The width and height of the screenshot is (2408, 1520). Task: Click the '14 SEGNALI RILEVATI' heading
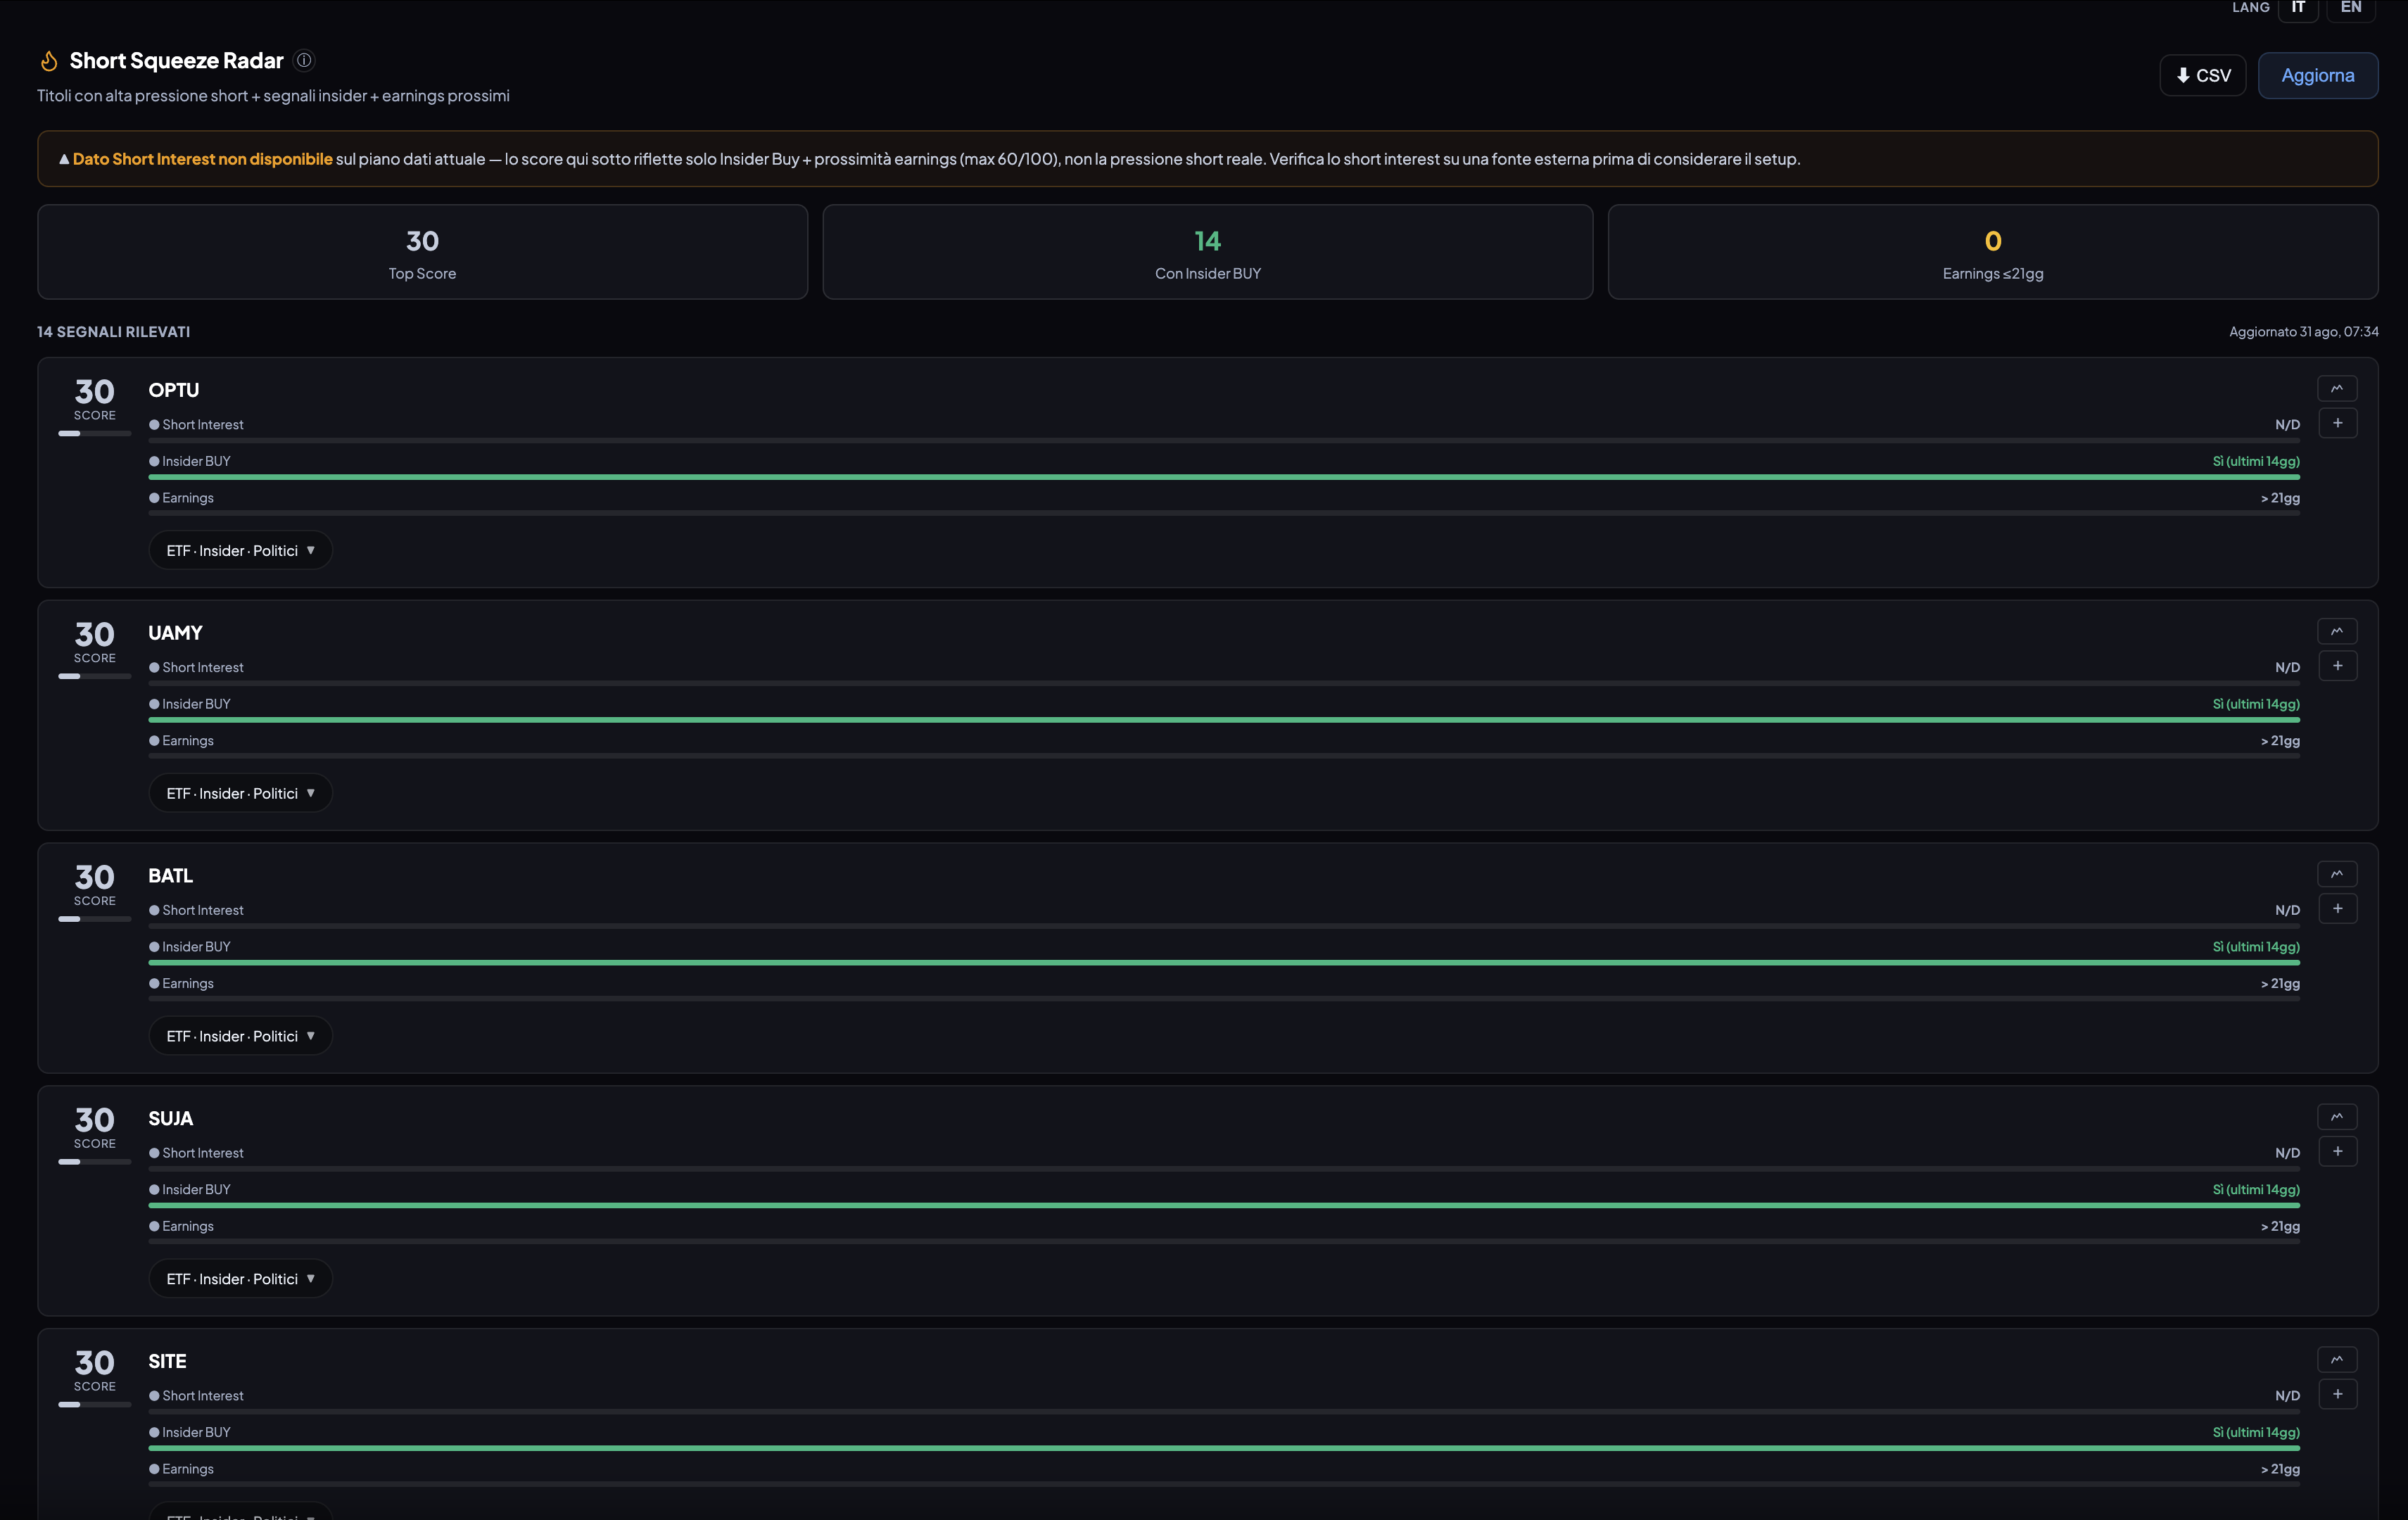[x=113, y=332]
